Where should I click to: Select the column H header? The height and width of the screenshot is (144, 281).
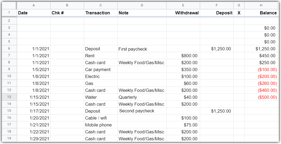tap(261, 5)
